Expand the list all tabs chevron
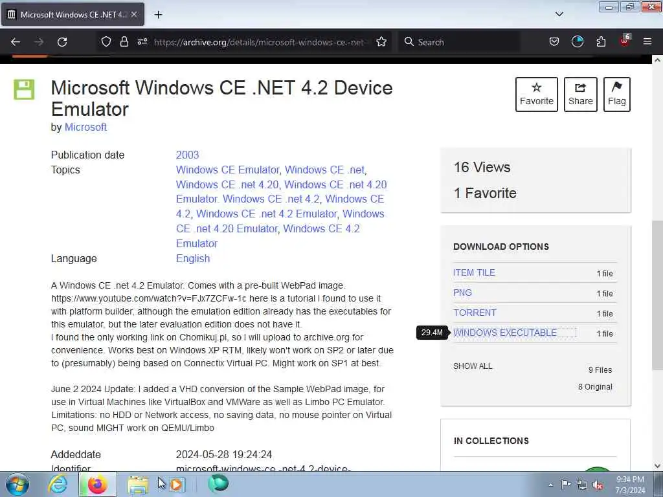The width and height of the screenshot is (663, 497). point(559,14)
